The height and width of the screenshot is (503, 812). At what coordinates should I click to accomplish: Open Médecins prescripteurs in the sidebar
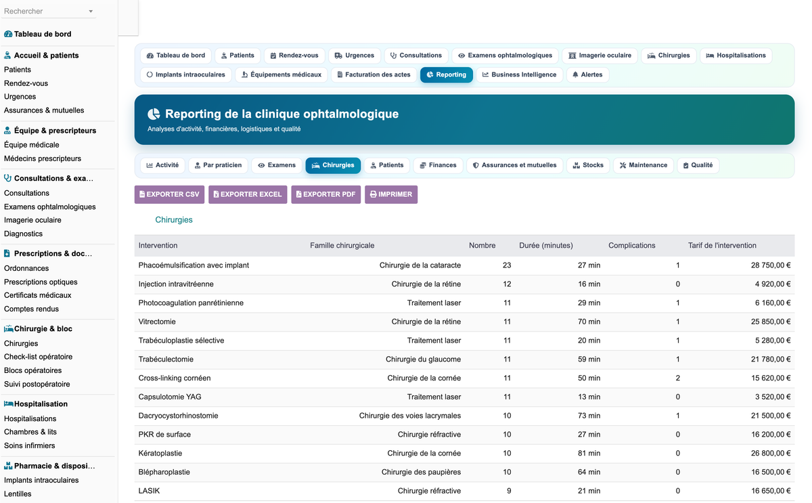43,158
